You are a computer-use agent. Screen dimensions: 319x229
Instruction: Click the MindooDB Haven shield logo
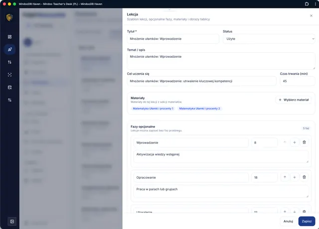click(x=9, y=17)
